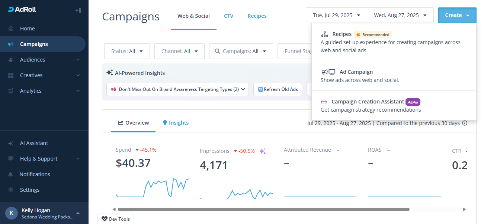Click the Notifications bell icon
The image size is (484, 224).
(x=11, y=174)
